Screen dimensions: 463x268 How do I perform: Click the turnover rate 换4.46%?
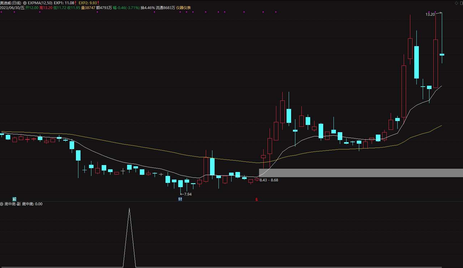tap(148, 8)
